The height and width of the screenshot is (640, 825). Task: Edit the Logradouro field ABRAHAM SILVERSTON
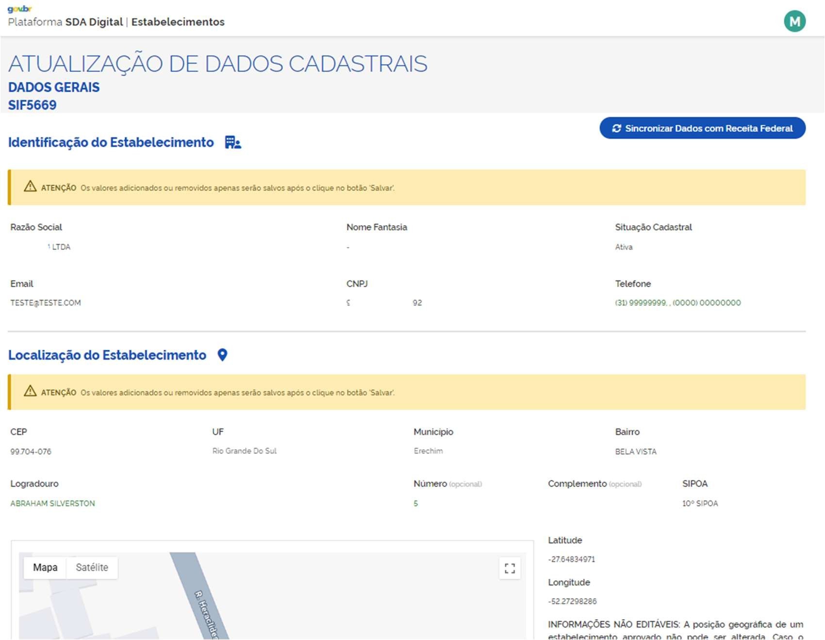pos(53,504)
